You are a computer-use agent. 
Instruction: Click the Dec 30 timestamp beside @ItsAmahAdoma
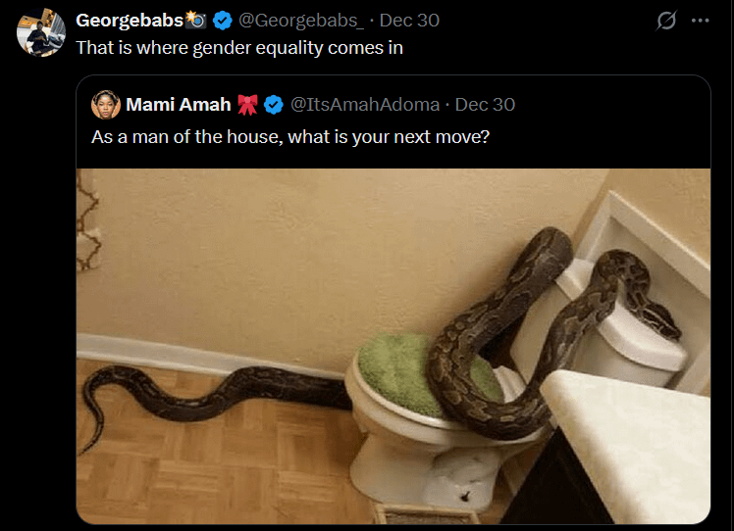(485, 105)
